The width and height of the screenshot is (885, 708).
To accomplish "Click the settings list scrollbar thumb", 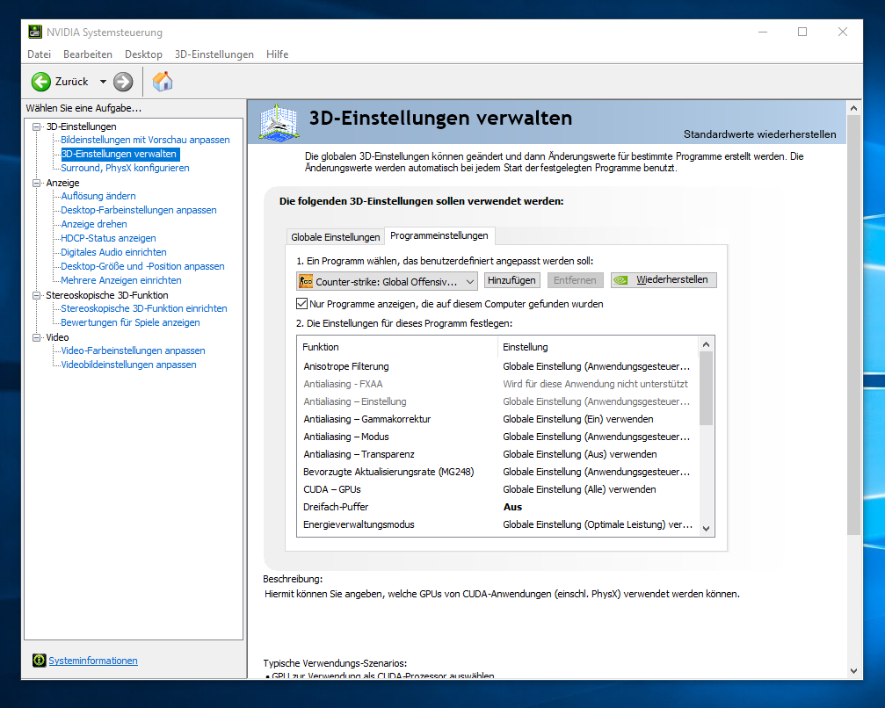I will [706, 388].
